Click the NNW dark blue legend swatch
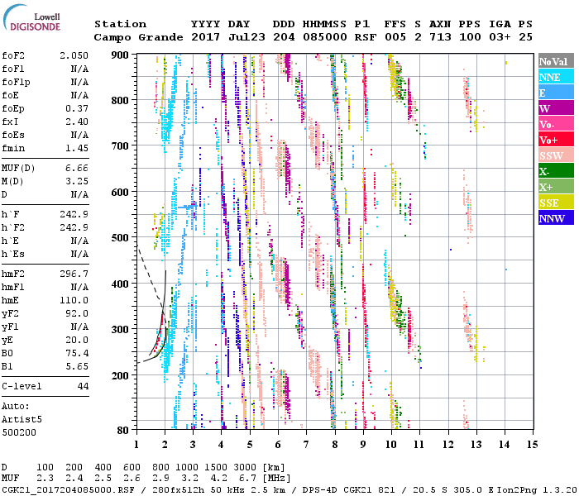The width and height of the screenshot is (579, 496). point(555,218)
